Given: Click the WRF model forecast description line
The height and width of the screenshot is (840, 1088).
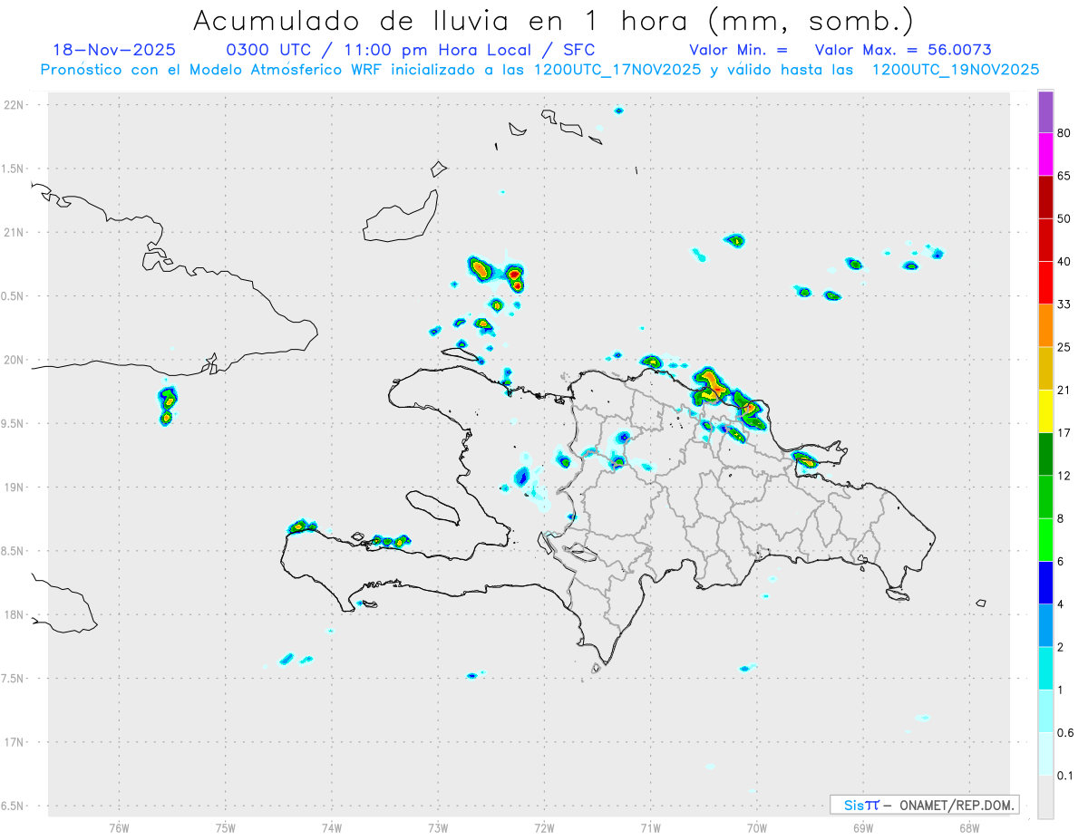Looking at the screenshot, I should click(x=539, y=70).
